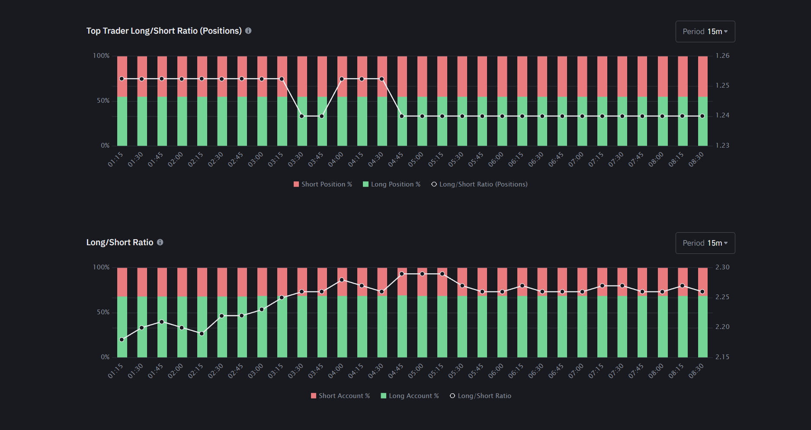Open the Period dropdown on the bottom chart
Viewport: 811px width, 430px height.
tap(705, 243)
